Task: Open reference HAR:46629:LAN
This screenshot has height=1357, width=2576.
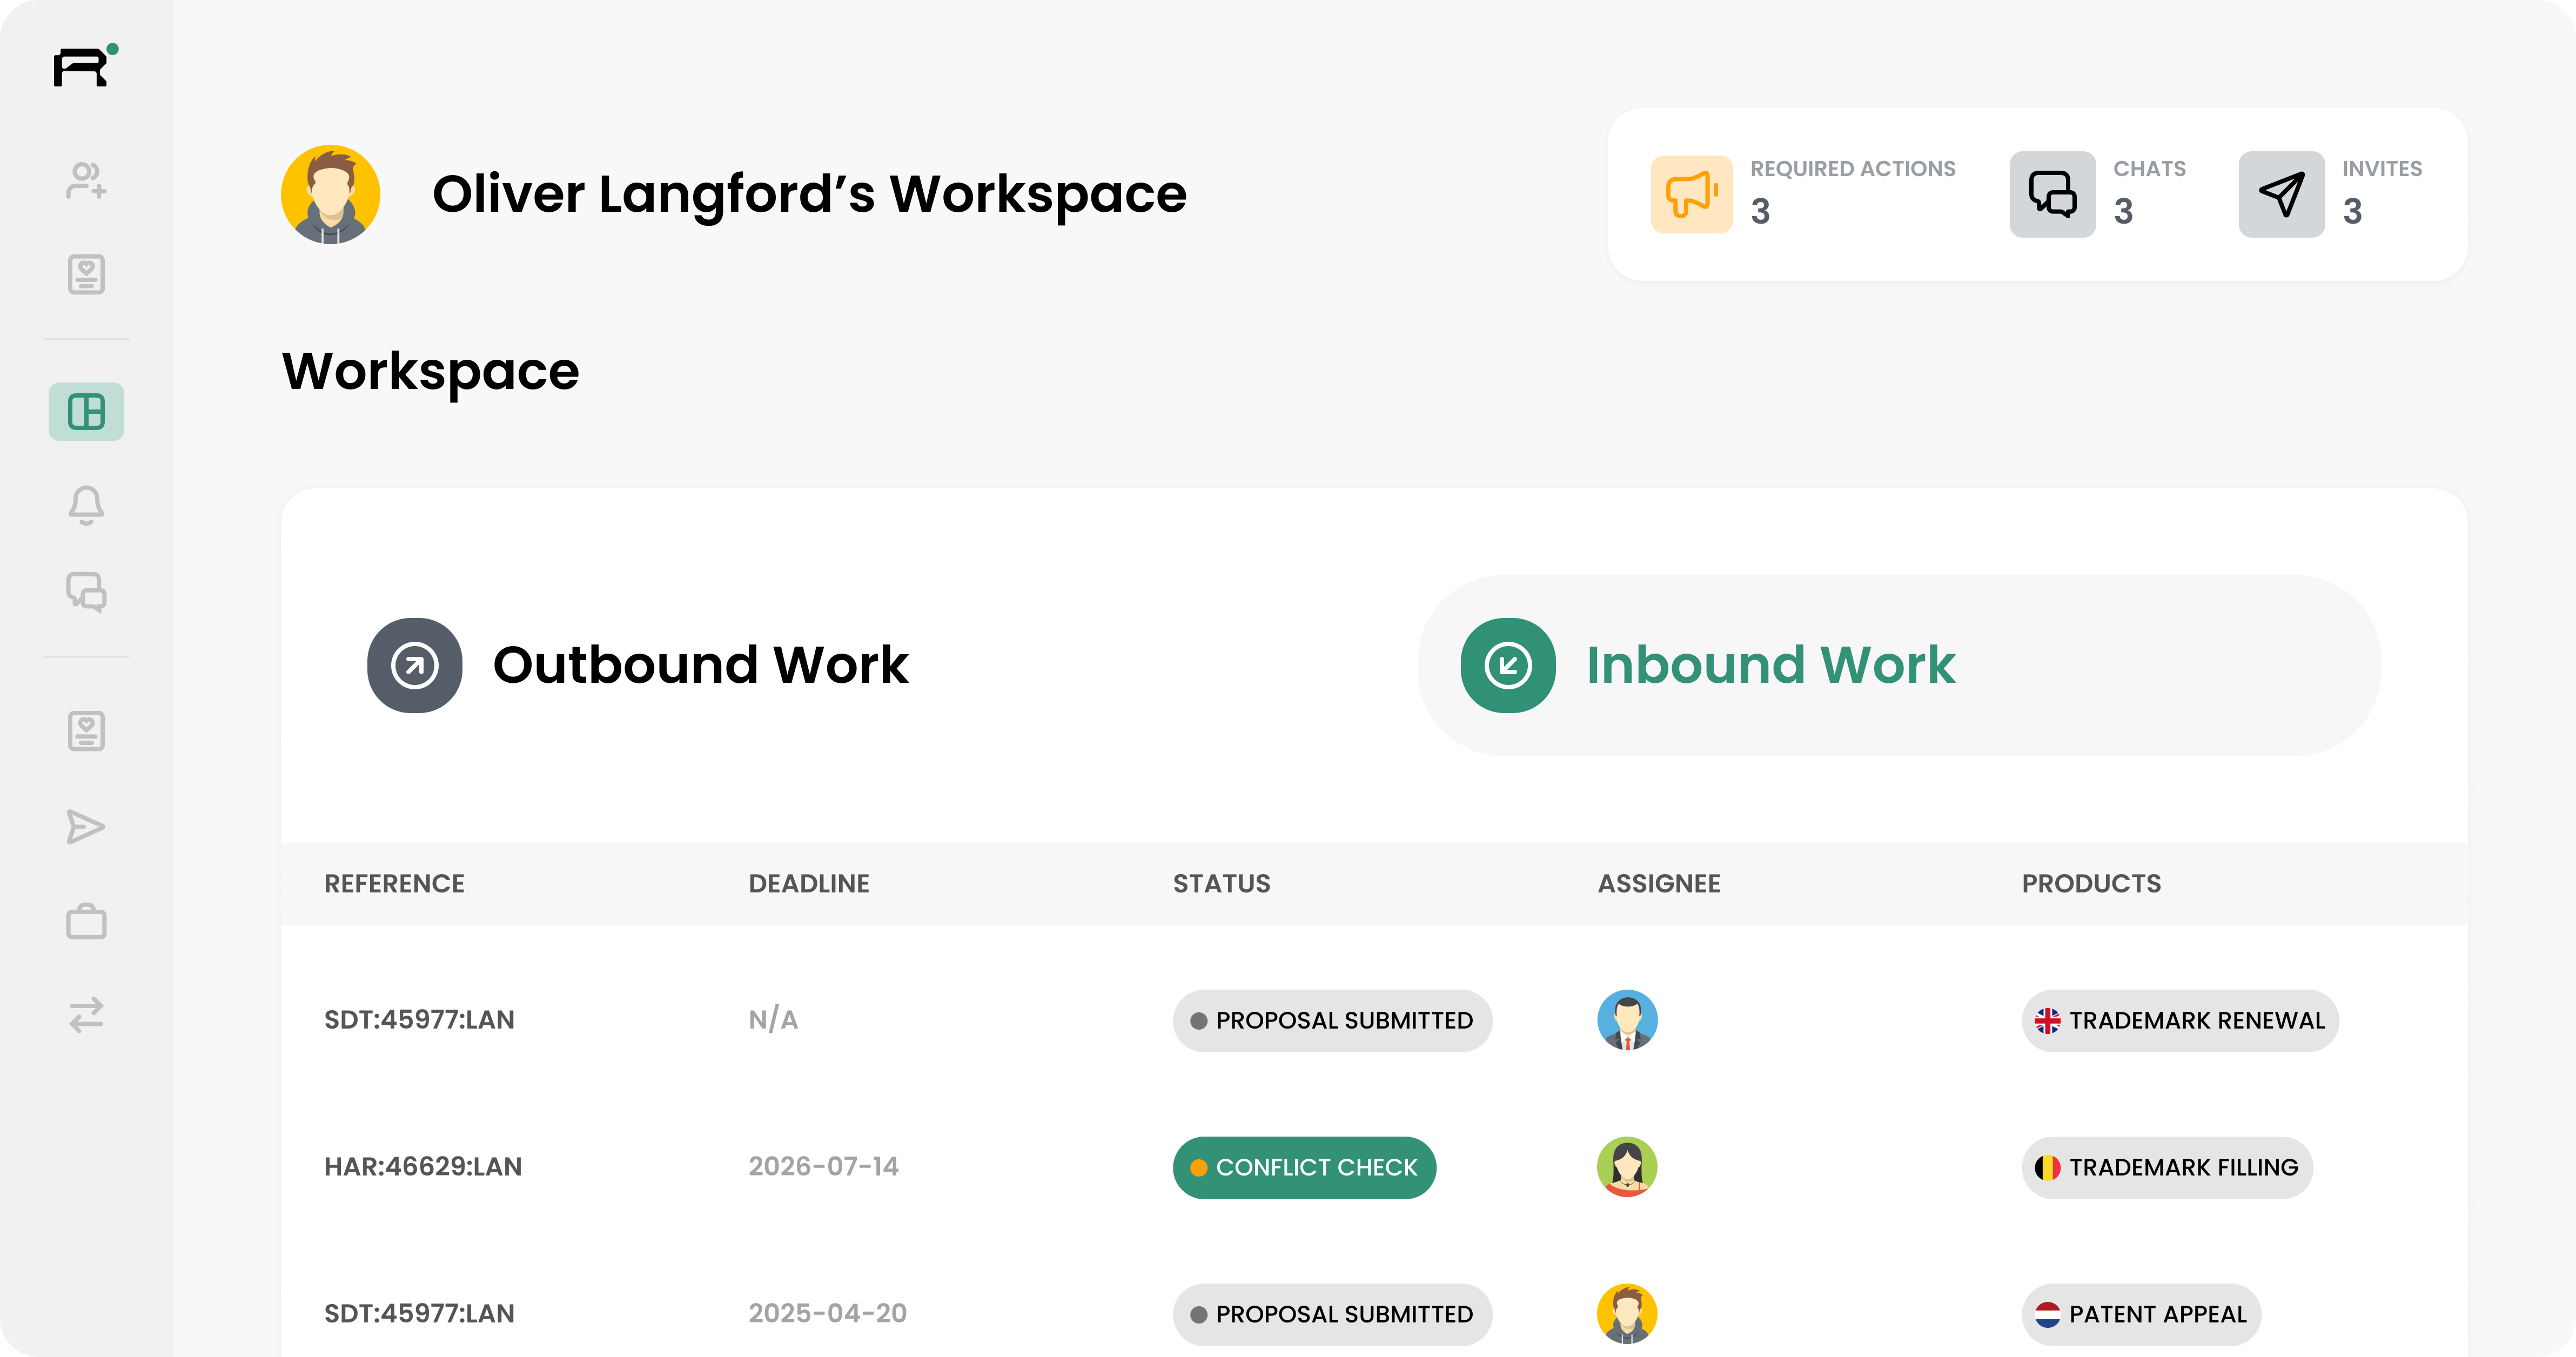Action: coord(423,1167)
